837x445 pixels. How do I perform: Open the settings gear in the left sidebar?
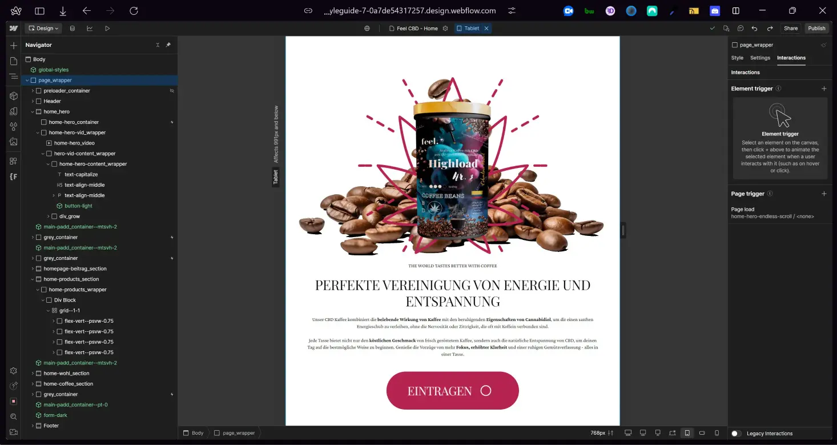[x=14, y=371]
